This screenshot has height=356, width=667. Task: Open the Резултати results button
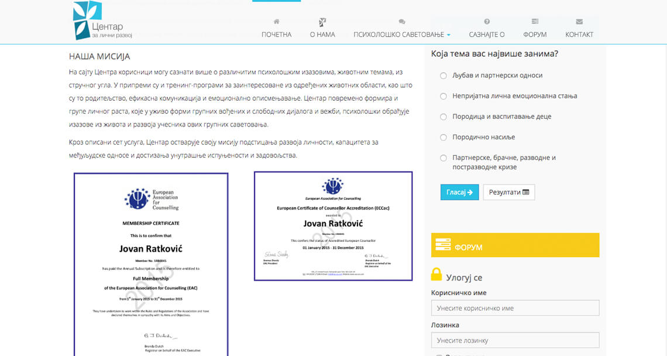click(x=509, y=192)
